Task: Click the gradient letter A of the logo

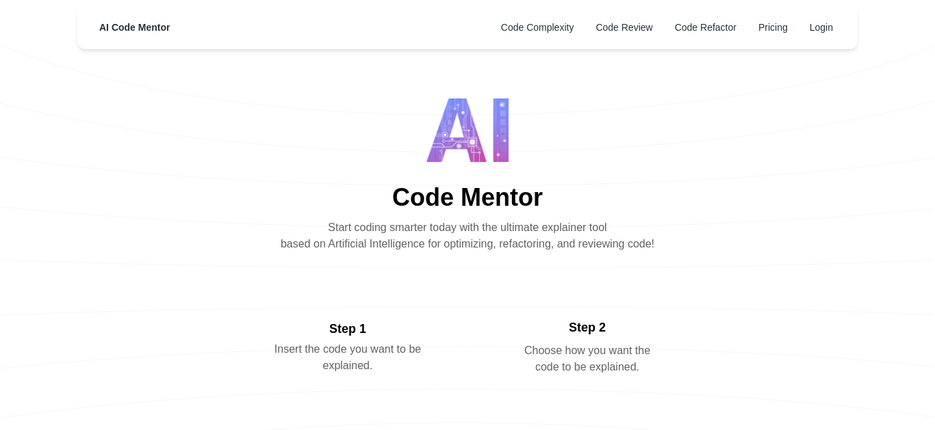Action: click(x=457, y=130)
